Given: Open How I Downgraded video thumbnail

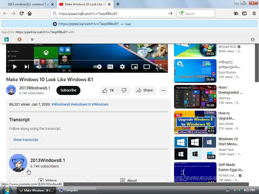Looking at the screenshot, I should click(195, 97).
